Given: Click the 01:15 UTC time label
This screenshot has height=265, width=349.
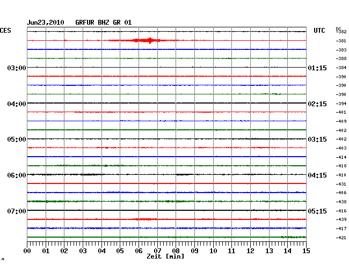Looking at the screenshot, I should click(317, 68).
